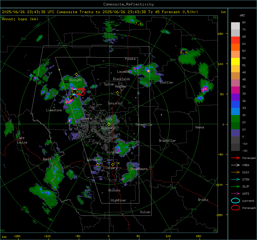The width and height of the screenshot is (257, 240).
Task: Click the HighRiver map label
Action: pyautogui.click(x=119, y=200)
